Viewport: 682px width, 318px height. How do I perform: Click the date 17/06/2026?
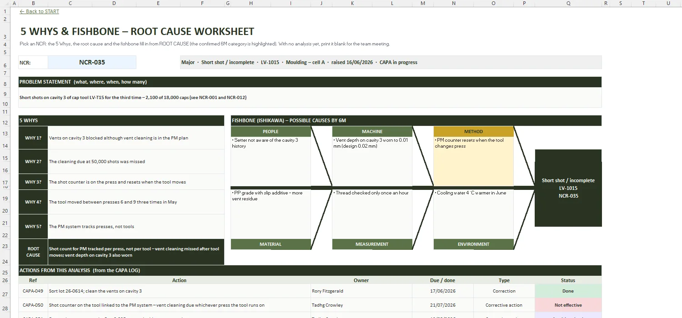[442, 291]
